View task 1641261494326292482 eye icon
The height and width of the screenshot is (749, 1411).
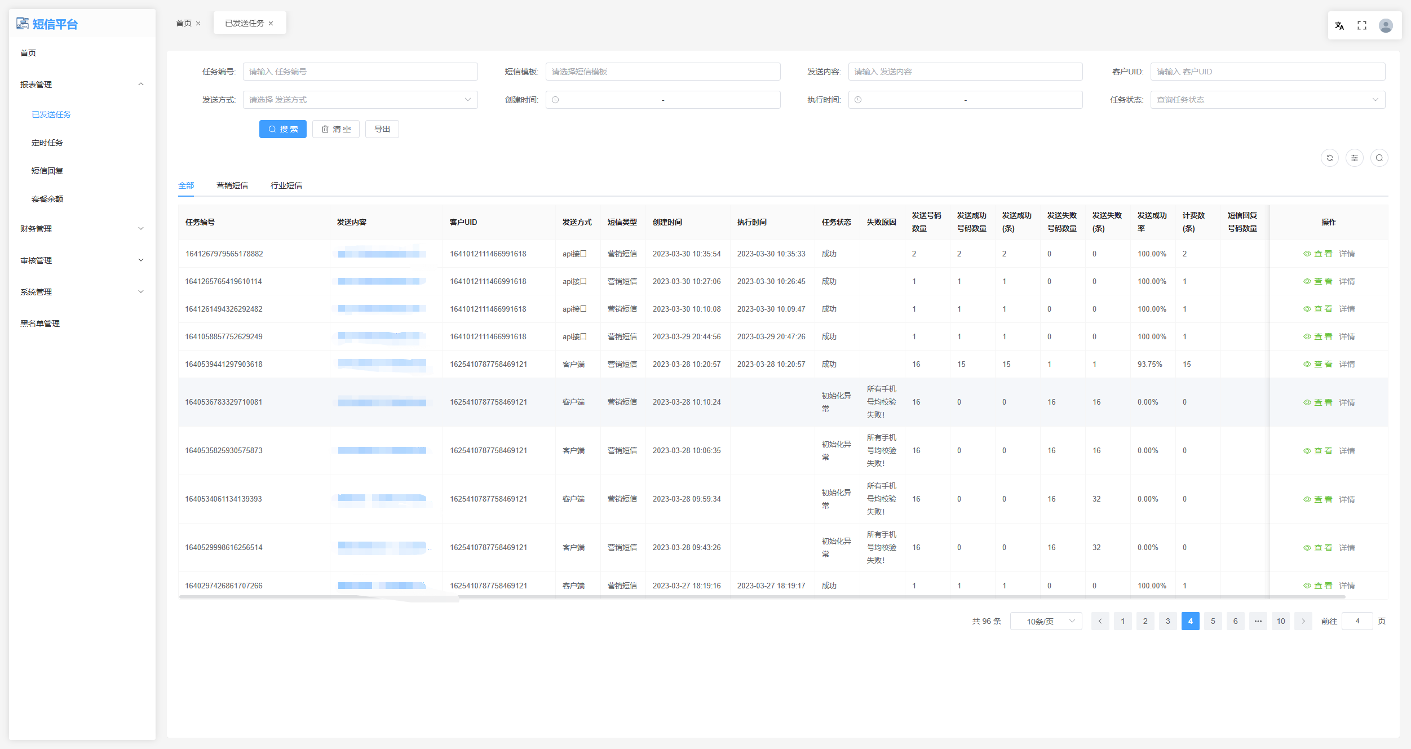click(1307, 309)
